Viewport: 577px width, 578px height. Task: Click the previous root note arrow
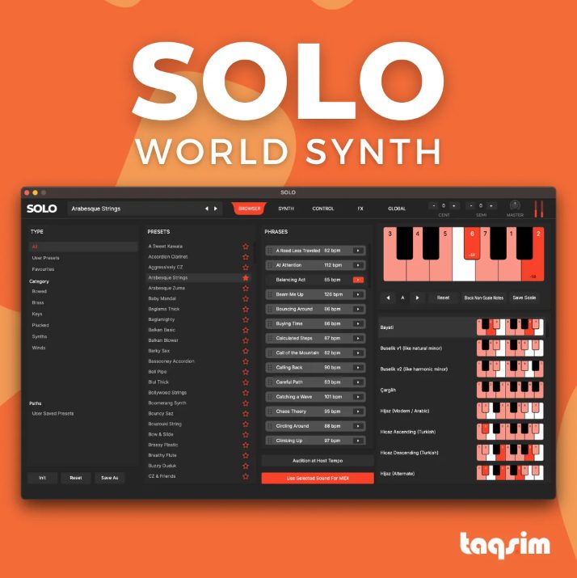tap(389, 297)
